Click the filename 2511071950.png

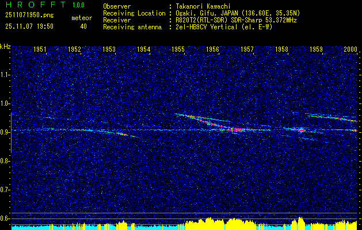click(x=29, y=16)
